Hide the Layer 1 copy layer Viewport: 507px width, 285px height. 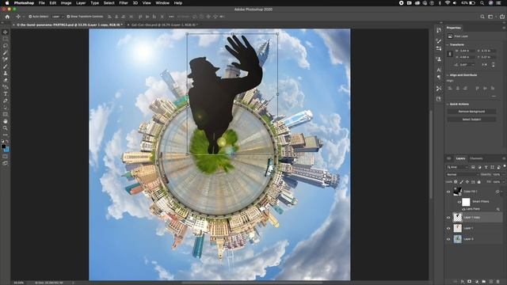tap(448, 218)
